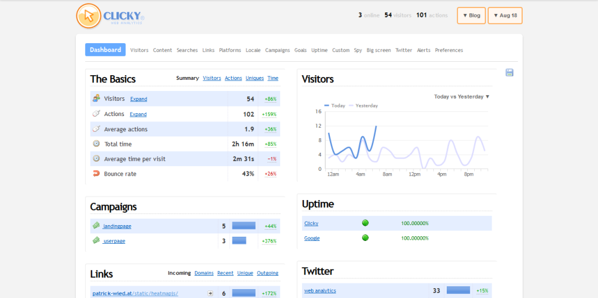Click the landingpage blue bar graph

[244, 226]
